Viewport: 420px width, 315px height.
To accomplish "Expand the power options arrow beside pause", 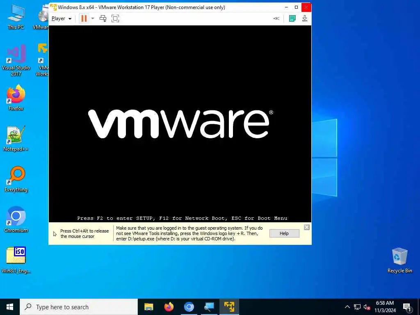I will pyautogui.click(x=93, y=18).
